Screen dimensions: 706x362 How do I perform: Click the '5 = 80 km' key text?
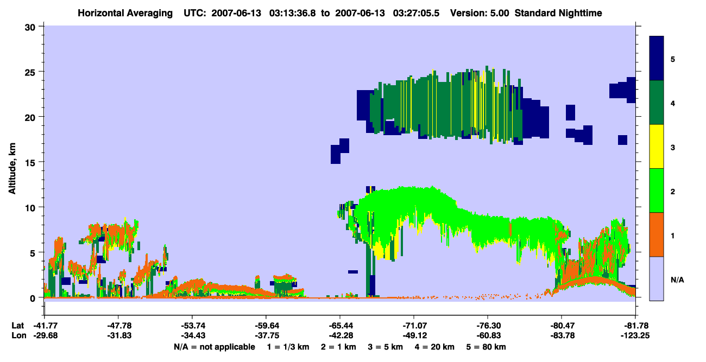[x=487, y=347]
